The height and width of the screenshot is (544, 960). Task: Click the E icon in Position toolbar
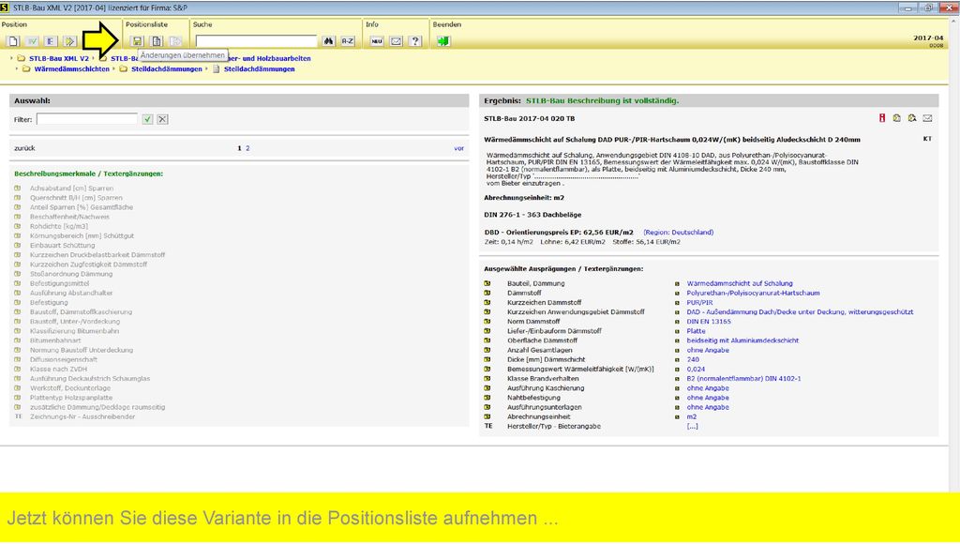[51, 41]
